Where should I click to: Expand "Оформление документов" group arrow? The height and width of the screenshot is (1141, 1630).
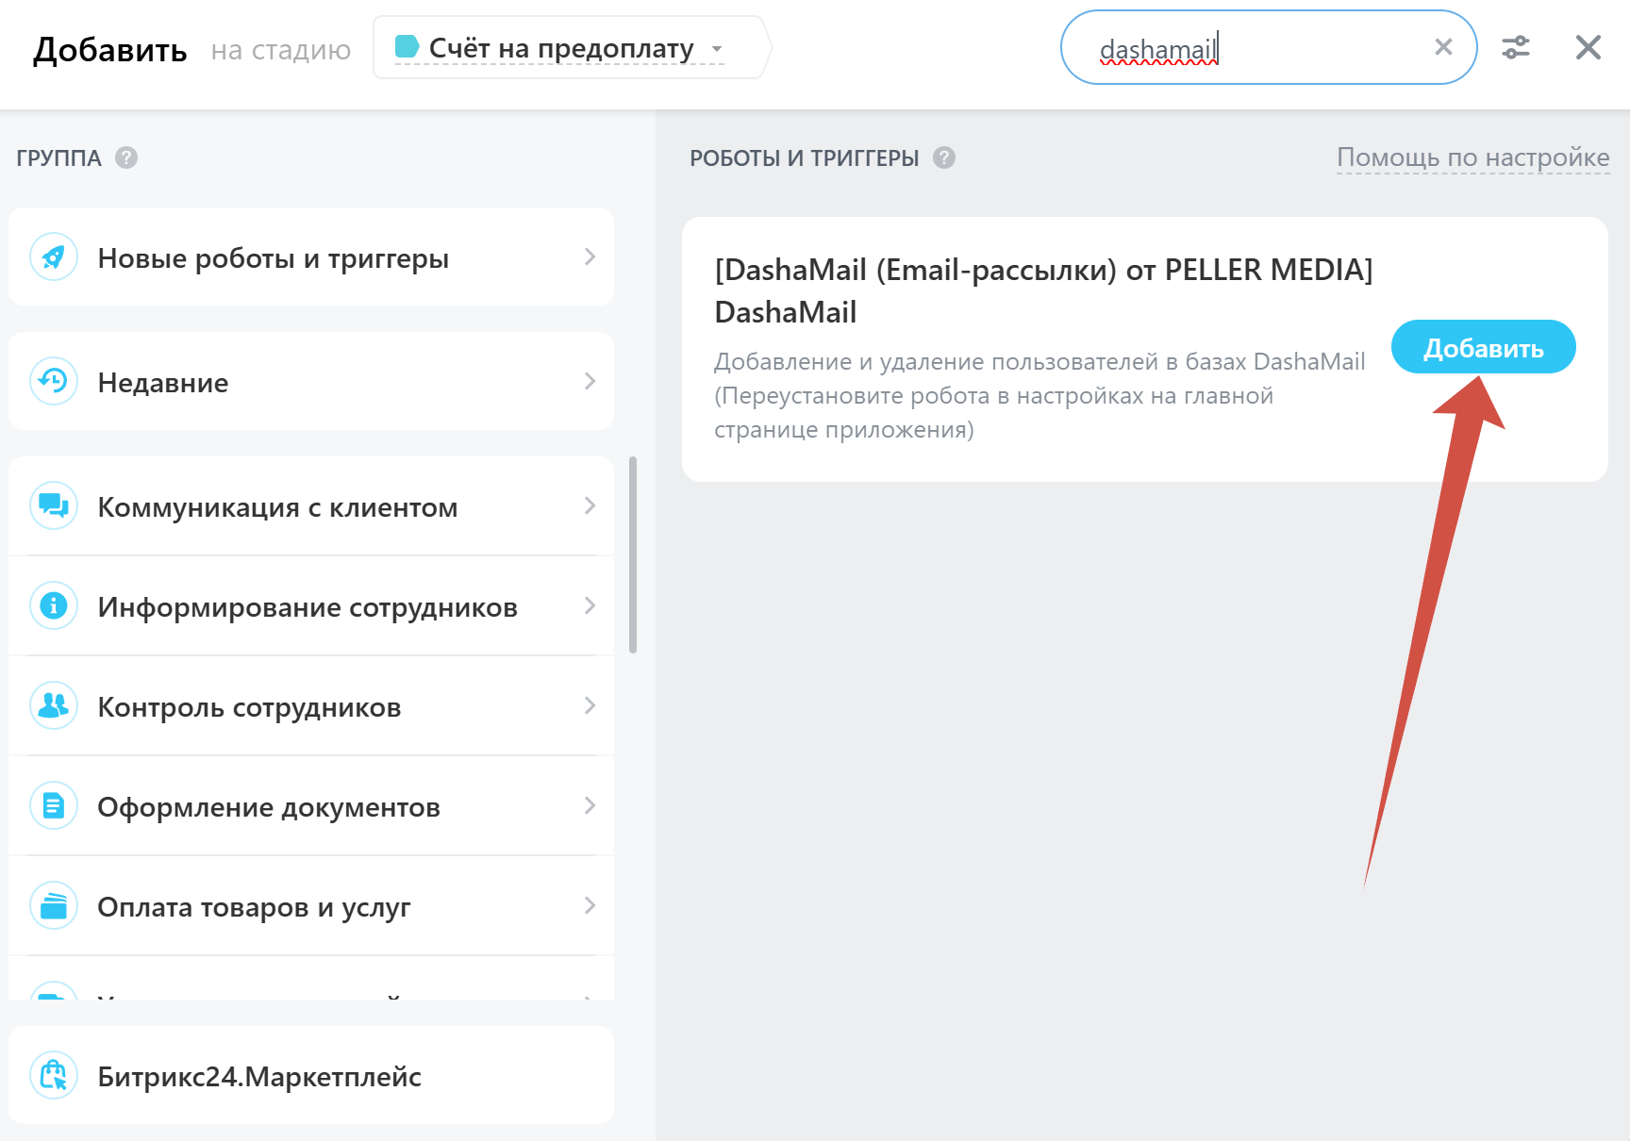click(590, 805)
